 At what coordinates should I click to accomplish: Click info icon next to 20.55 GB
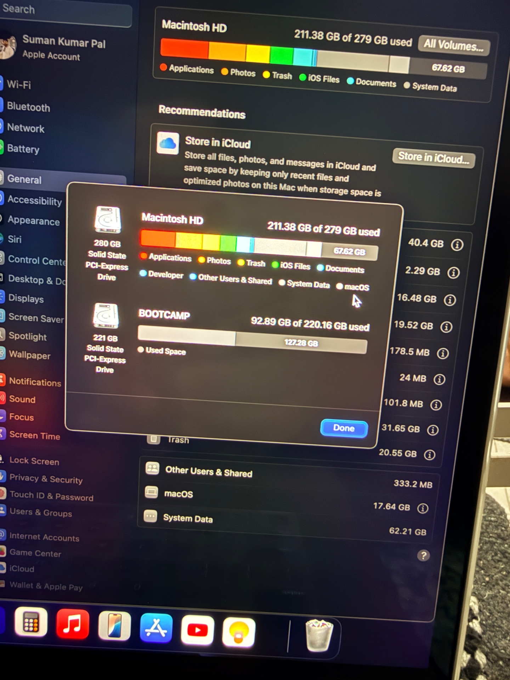pyautogui.click(x=430, y=455)
